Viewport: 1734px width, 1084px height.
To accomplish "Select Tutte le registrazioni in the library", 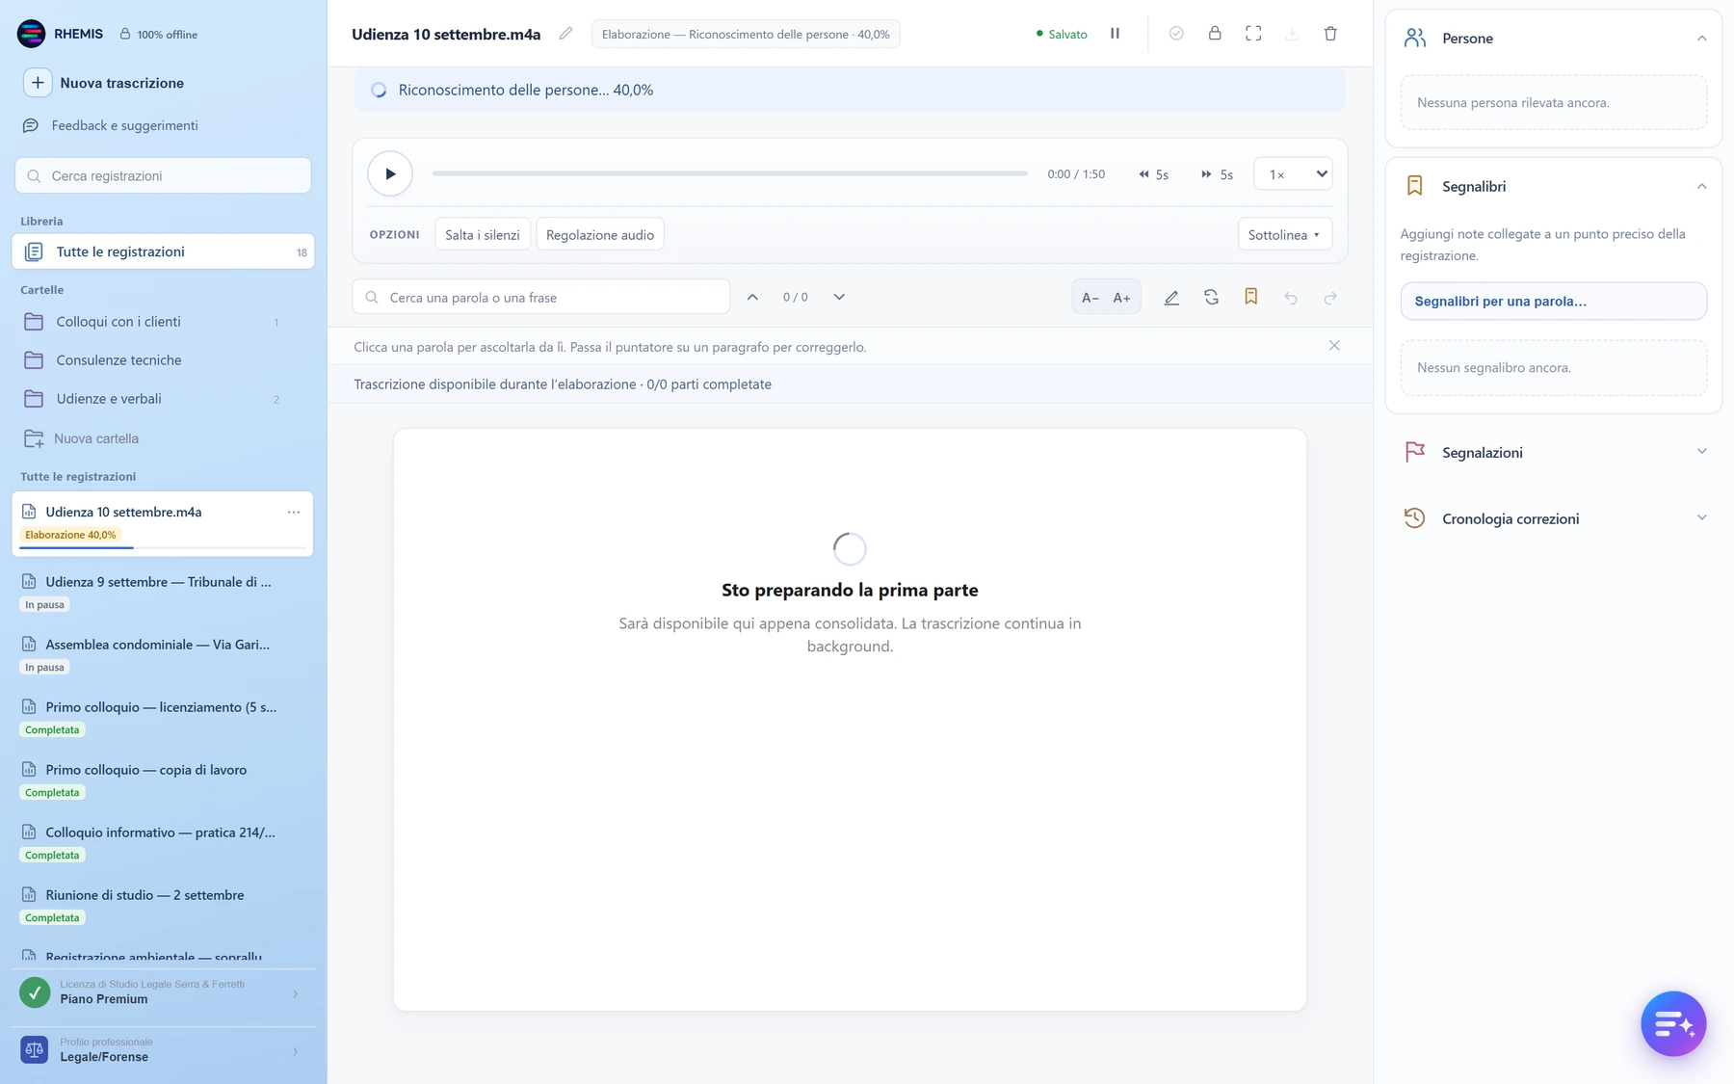I will coord(163,251).
